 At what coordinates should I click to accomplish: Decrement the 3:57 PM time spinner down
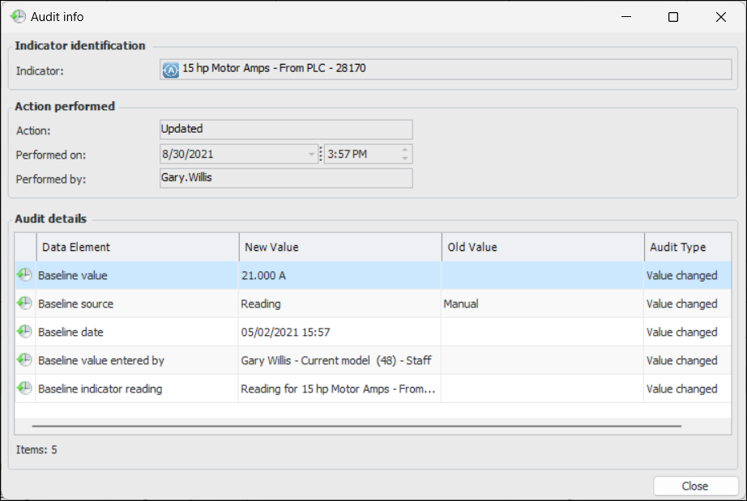[405, 158]
